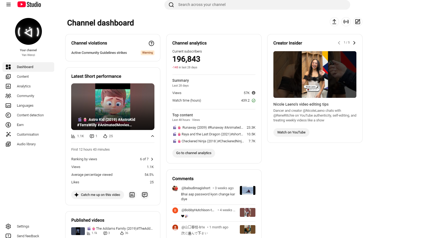Open Analytics in the sidebar
Screen dimensions: 434x238
point(28,86)
